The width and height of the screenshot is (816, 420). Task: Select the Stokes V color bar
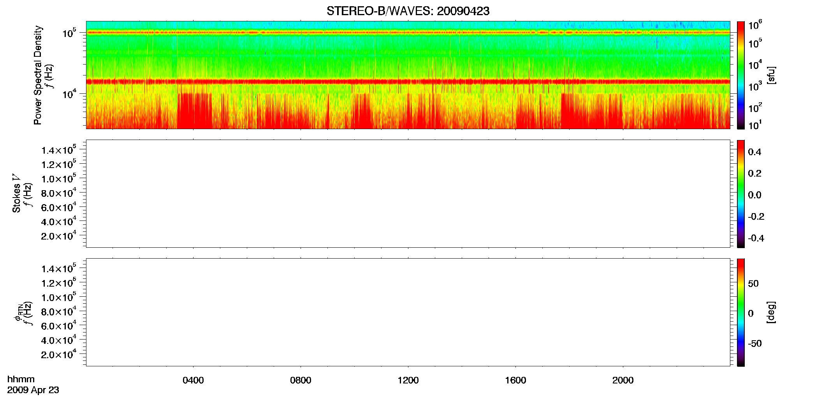[x=740, y=194]
